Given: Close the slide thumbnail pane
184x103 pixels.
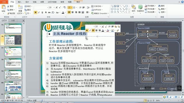Looking at the screenshot, I should pos(23,21).
